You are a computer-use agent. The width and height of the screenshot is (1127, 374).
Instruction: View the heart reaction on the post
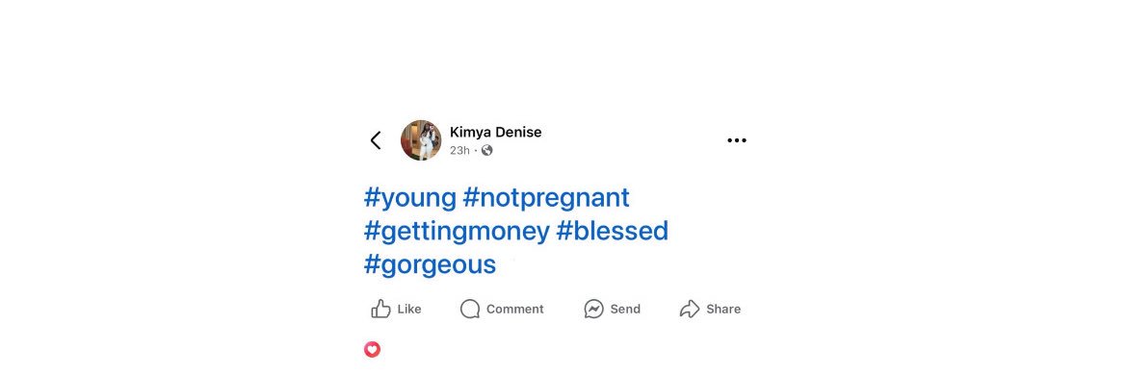tap(373, 350)
